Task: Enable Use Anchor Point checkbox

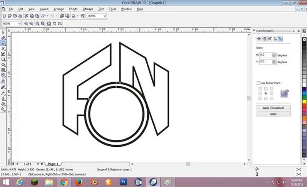Action: [258, 83]
